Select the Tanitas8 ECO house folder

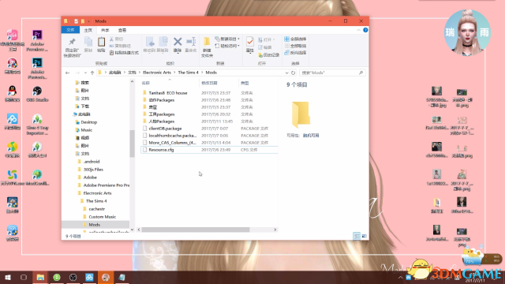tap(168, 93)
